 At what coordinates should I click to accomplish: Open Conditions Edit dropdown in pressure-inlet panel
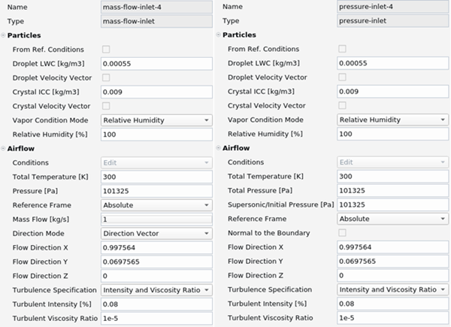392,162
